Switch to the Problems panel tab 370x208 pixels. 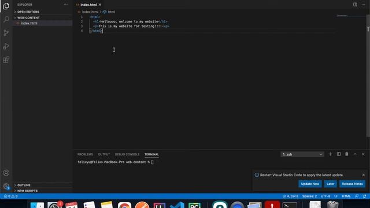tap(85, 154)
